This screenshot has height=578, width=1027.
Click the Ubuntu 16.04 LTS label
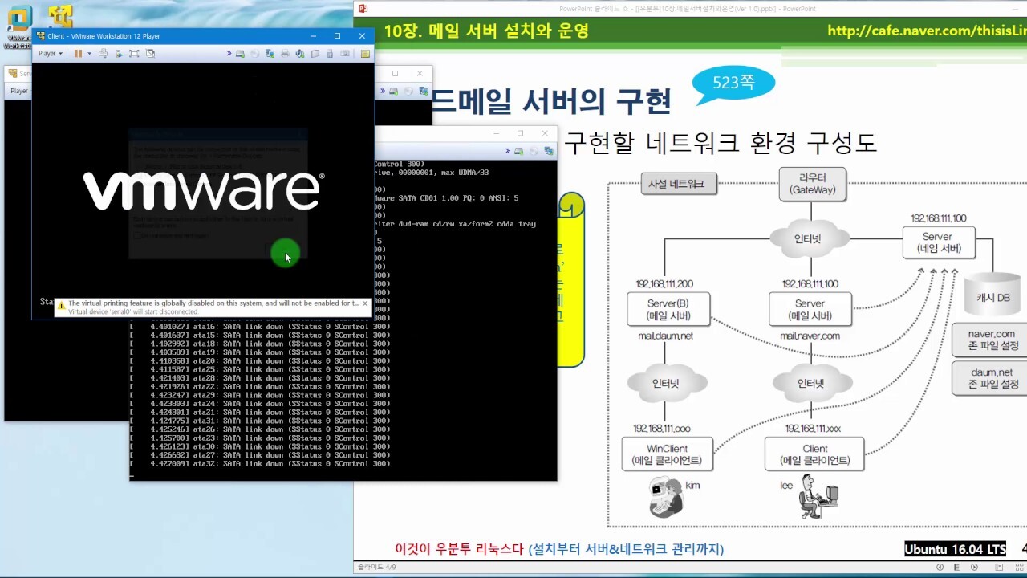[x=956, y=549]
